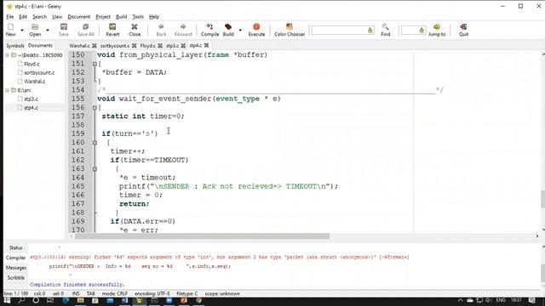Close the Warshal.c tab with its X
The width and height of the screenshot is (545, 306).
(95, 45)
